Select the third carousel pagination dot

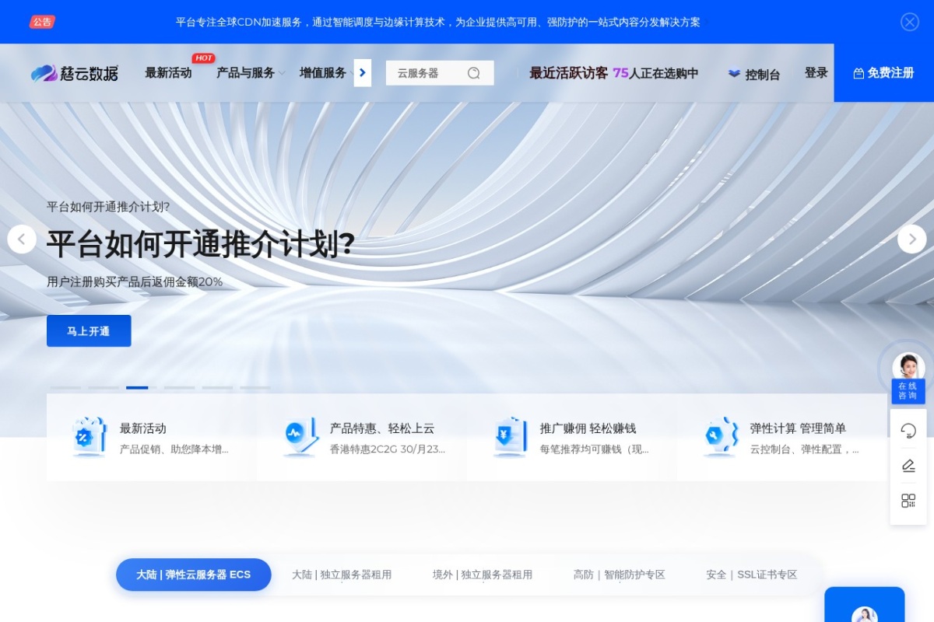137,387
